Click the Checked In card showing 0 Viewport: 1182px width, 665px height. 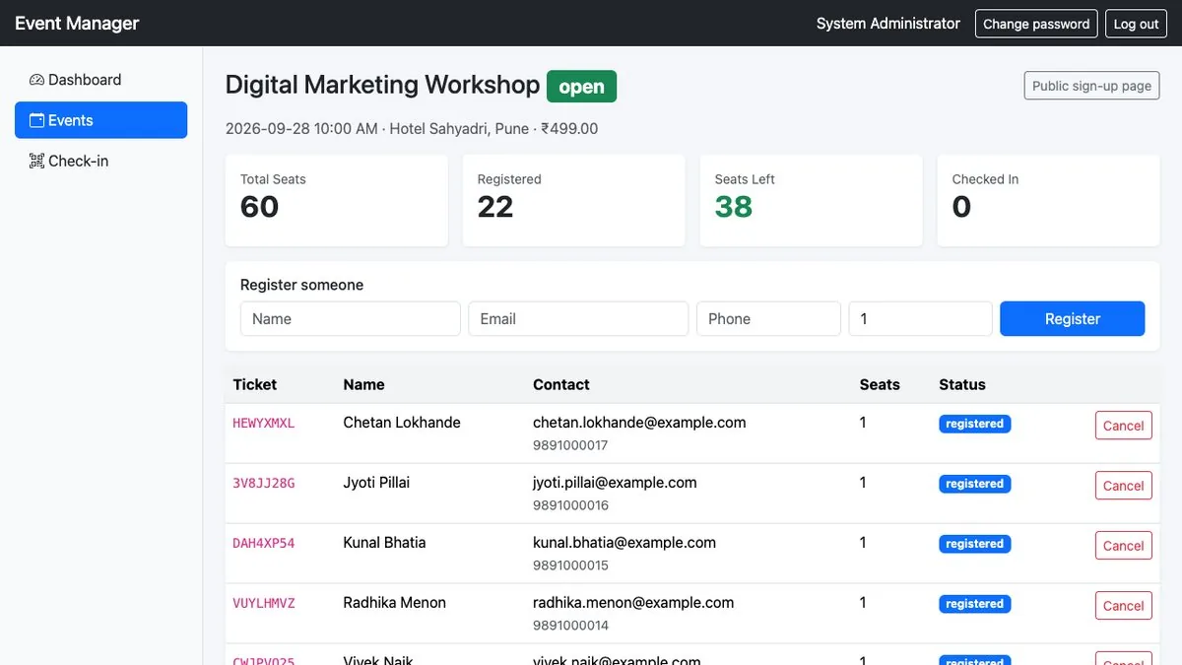click(1048, 200)
